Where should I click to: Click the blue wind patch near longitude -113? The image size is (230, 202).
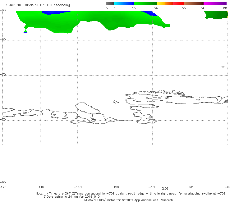click(56, 13)
